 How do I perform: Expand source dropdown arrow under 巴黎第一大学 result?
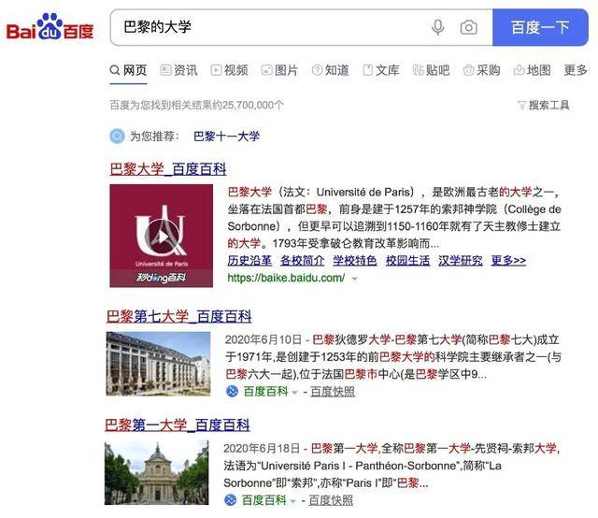click(x=292, y=501)
